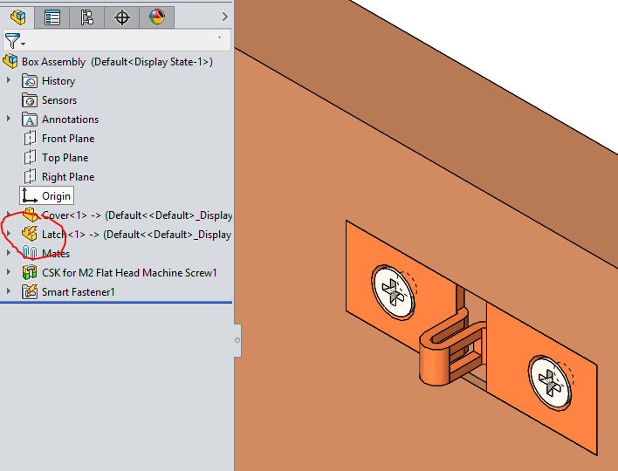The width and height of the screenshot is (618, 471).
Task: Select Front Plane in the tree
Action: point(68,139)
